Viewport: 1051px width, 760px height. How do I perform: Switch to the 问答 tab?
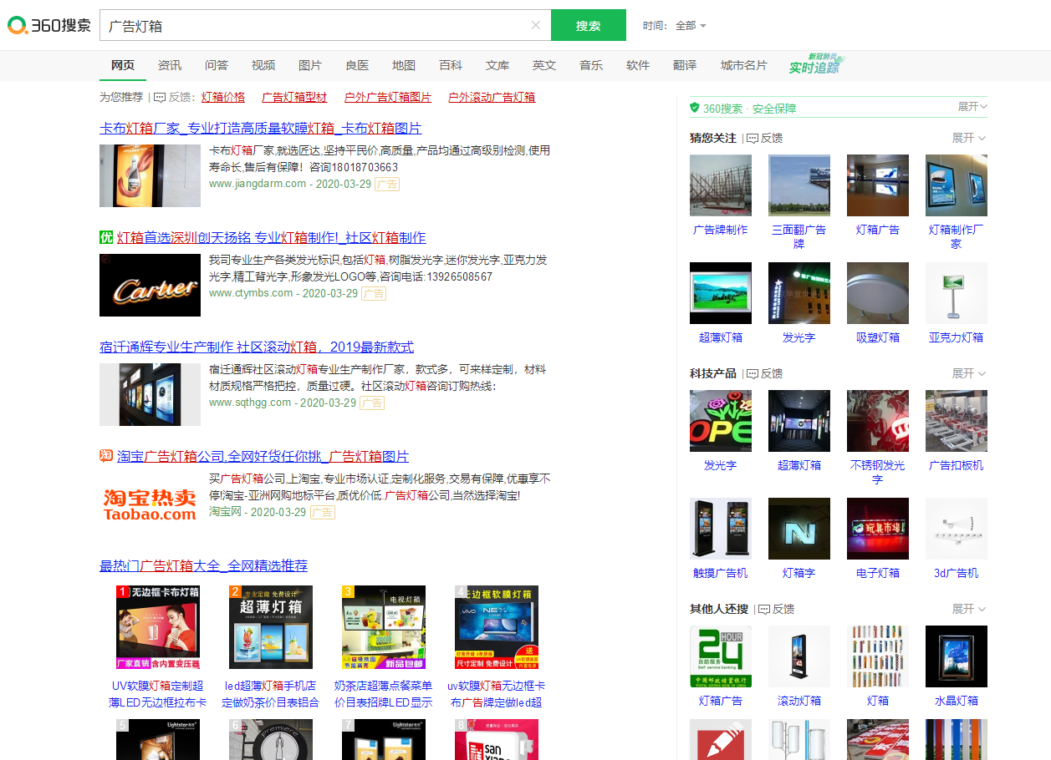(217, 65)
